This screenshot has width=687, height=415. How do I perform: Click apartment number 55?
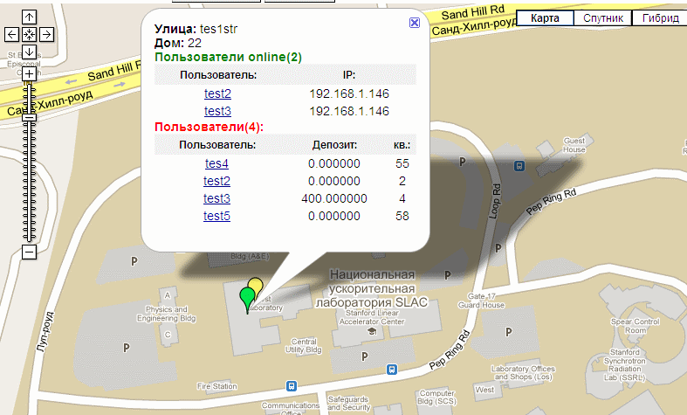[x=402, y=163]
